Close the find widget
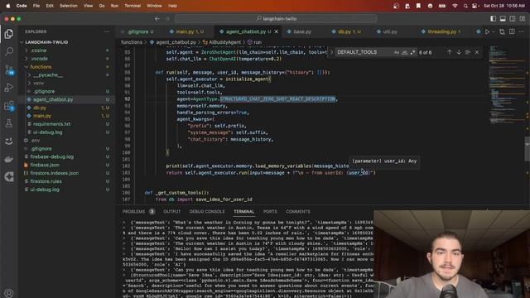This screenshot has height=298, width=530. click(477, 52)
